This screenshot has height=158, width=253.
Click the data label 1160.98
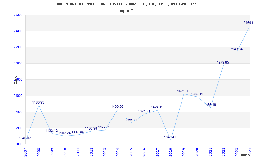pyautogui.click(x=91, y=129)
